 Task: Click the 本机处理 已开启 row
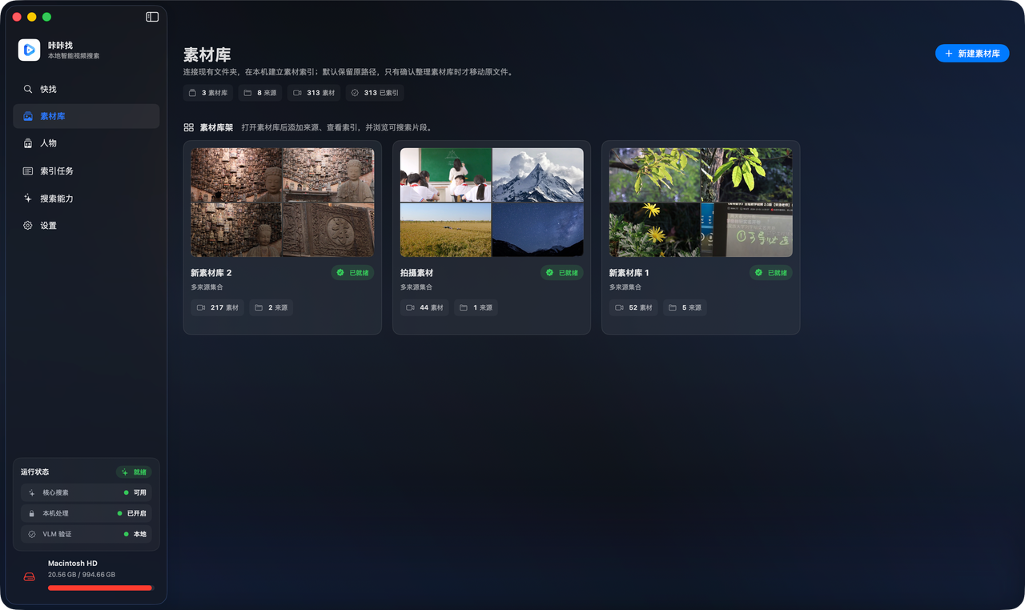(x=86, y=513)
